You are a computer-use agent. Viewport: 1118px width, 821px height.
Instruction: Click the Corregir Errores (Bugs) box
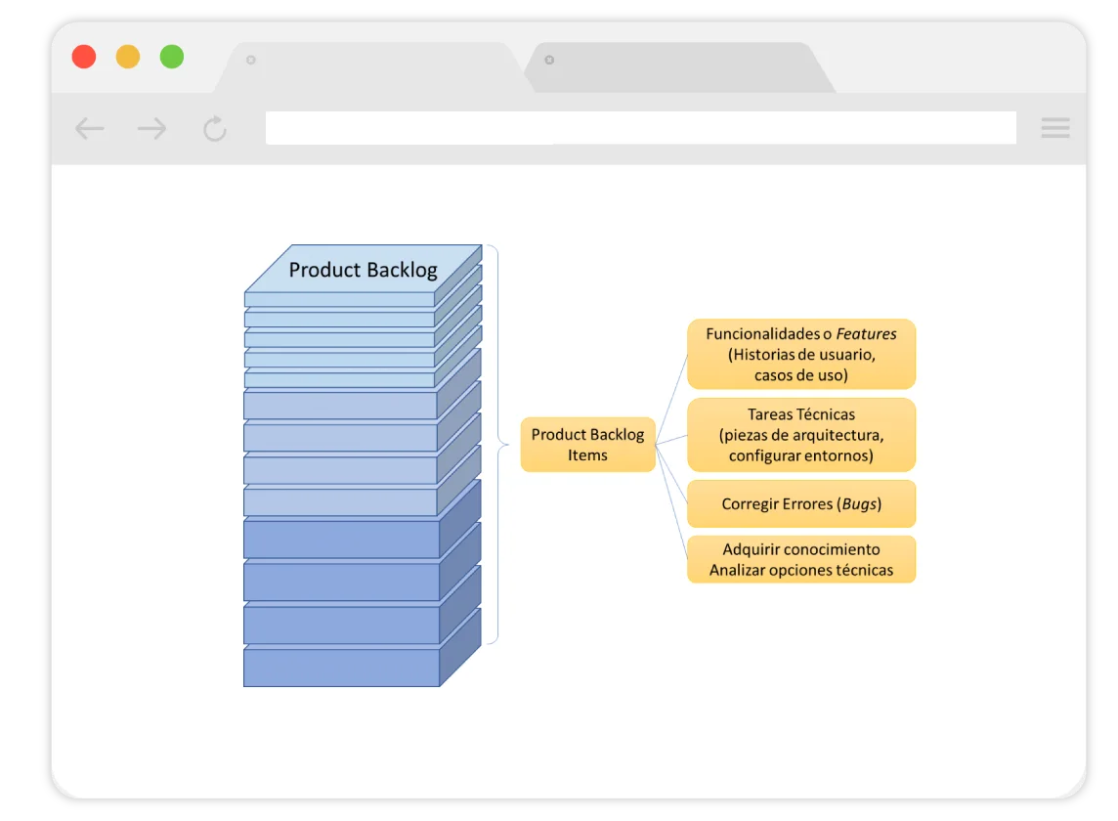point(801,503)
